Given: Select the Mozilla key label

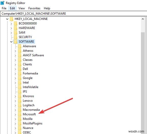Looking at the screenshot, I should [28, 119].
